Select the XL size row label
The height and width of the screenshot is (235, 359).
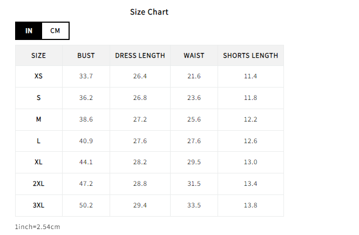(38, 162)
